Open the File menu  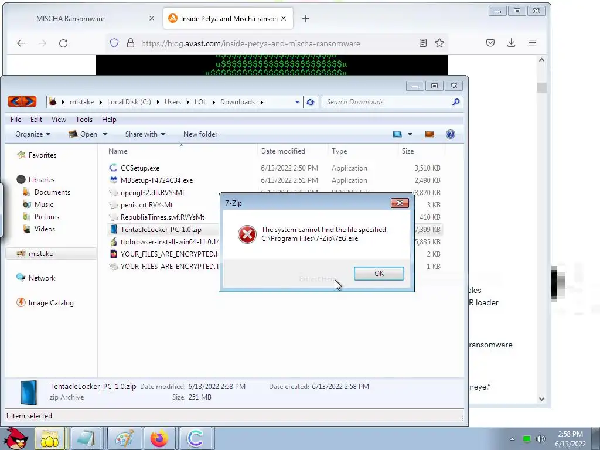click(16, 120)
